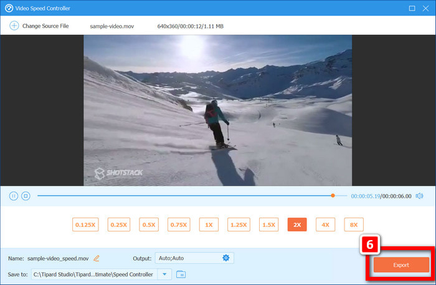Switch speed to 4X

click(326, 225)
